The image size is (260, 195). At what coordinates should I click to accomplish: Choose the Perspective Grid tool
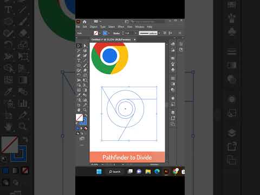(85, 85)
